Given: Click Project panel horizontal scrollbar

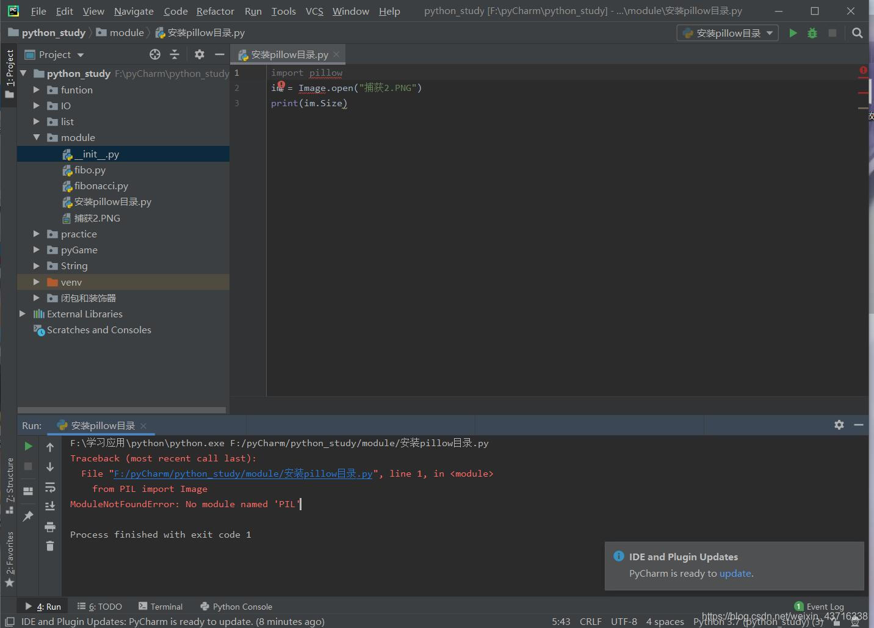Looking at the screenshot, I should (x=121, y=410).
